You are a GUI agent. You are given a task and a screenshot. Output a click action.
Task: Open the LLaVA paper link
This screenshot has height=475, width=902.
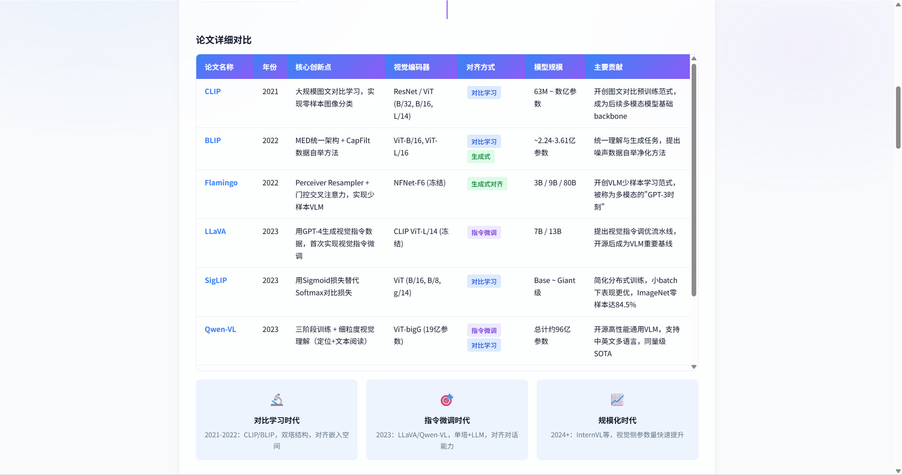pyautogui.click(x=215, y=232)
